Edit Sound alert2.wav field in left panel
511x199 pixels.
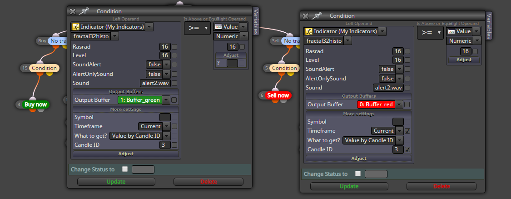click(x=155, y=83)
